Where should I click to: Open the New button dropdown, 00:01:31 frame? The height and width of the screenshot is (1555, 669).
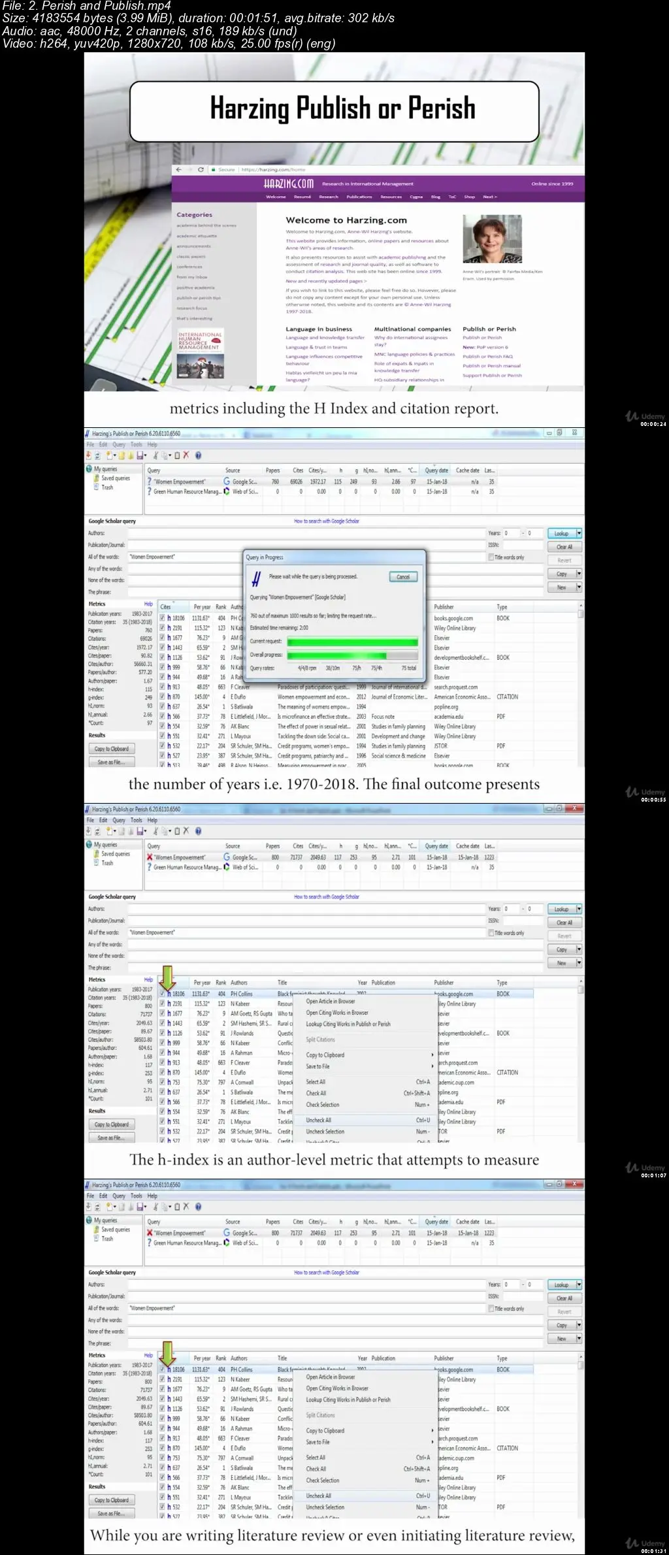(x=579, y=1339)
